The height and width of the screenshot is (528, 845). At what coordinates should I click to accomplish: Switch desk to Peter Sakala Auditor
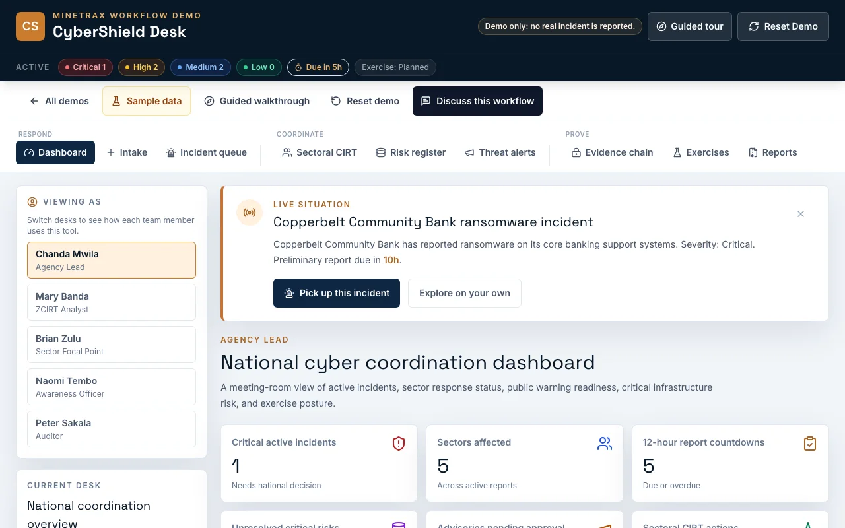click(112, 429)
